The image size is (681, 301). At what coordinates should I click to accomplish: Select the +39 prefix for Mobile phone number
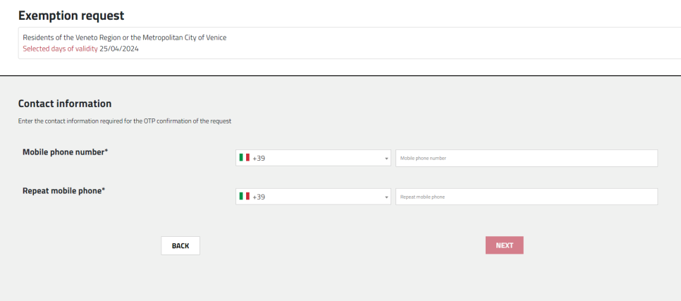coord(259,158)
